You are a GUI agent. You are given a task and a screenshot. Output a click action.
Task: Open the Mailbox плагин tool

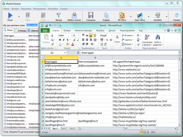coord(74,15)
